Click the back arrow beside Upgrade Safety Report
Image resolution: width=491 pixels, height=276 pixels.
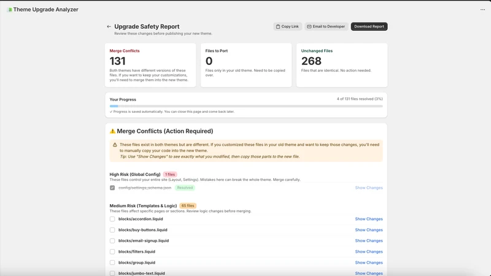pos(109,26)
